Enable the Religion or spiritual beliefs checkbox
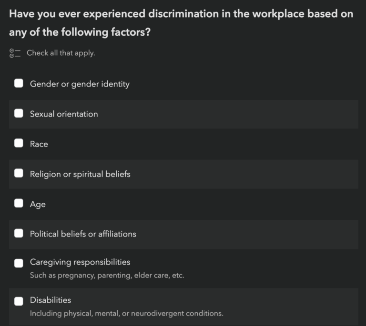This screenshot has width=366, height=326. pos(19,174)
